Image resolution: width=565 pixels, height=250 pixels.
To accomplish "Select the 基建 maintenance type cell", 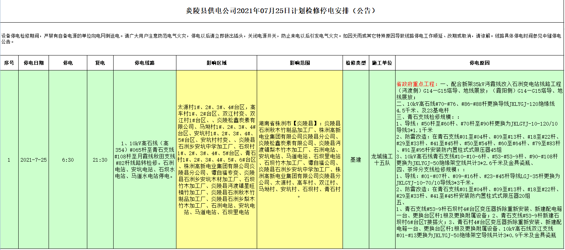I will (x=356, y=160).
